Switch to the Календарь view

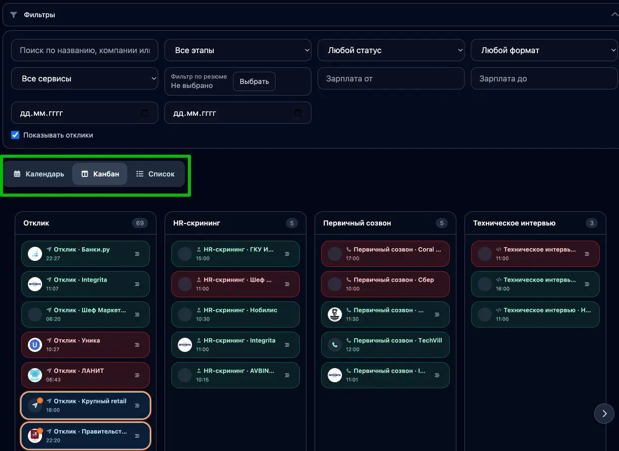39,174
